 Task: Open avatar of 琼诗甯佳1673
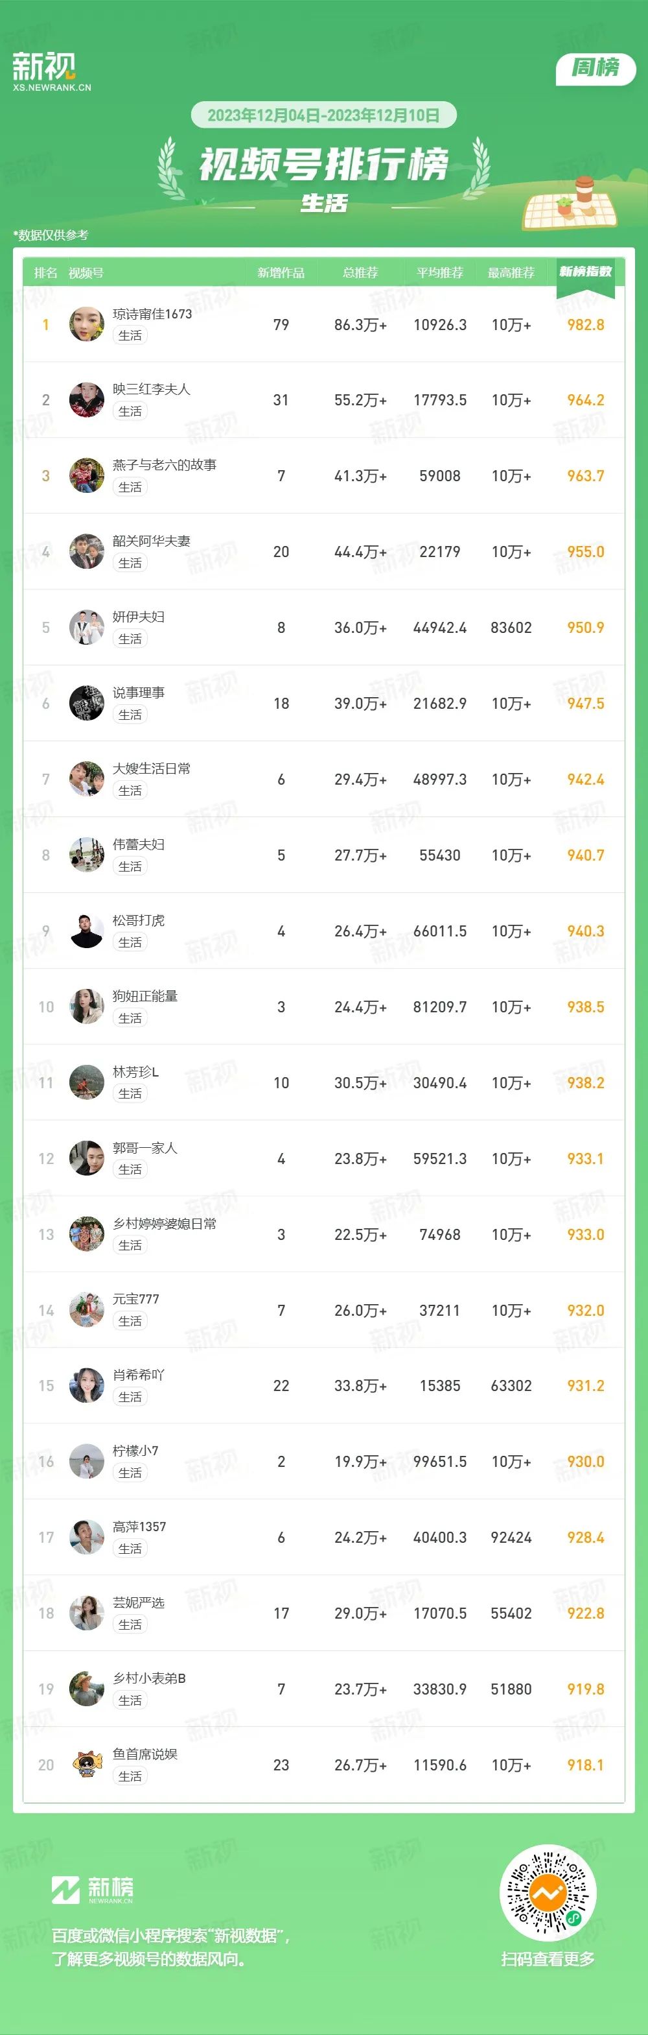[x=87, y=324]
